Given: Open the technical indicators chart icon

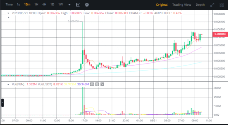Looking at the screenshot, I should (x=78, y=5).
